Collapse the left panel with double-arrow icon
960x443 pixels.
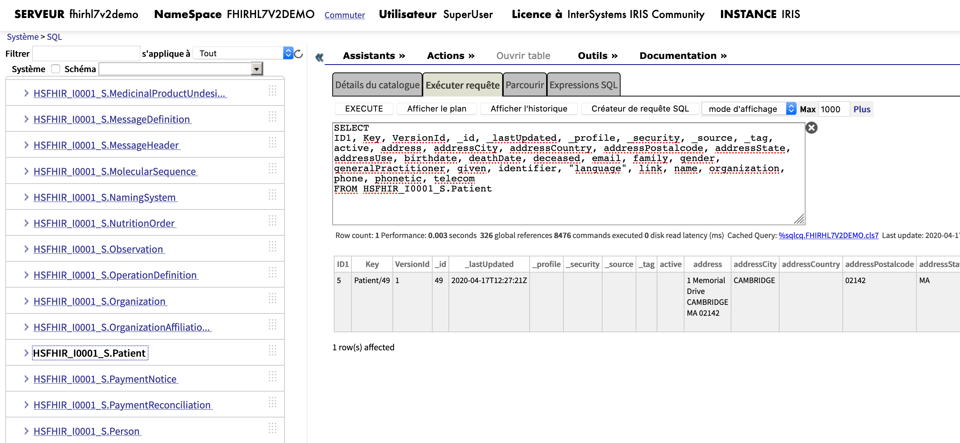[x=319, y=57]
